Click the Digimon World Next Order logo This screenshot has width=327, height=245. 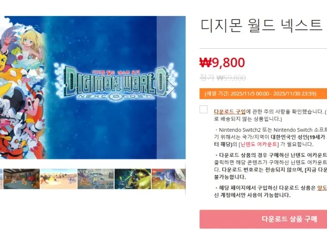[x=115, y=84]
